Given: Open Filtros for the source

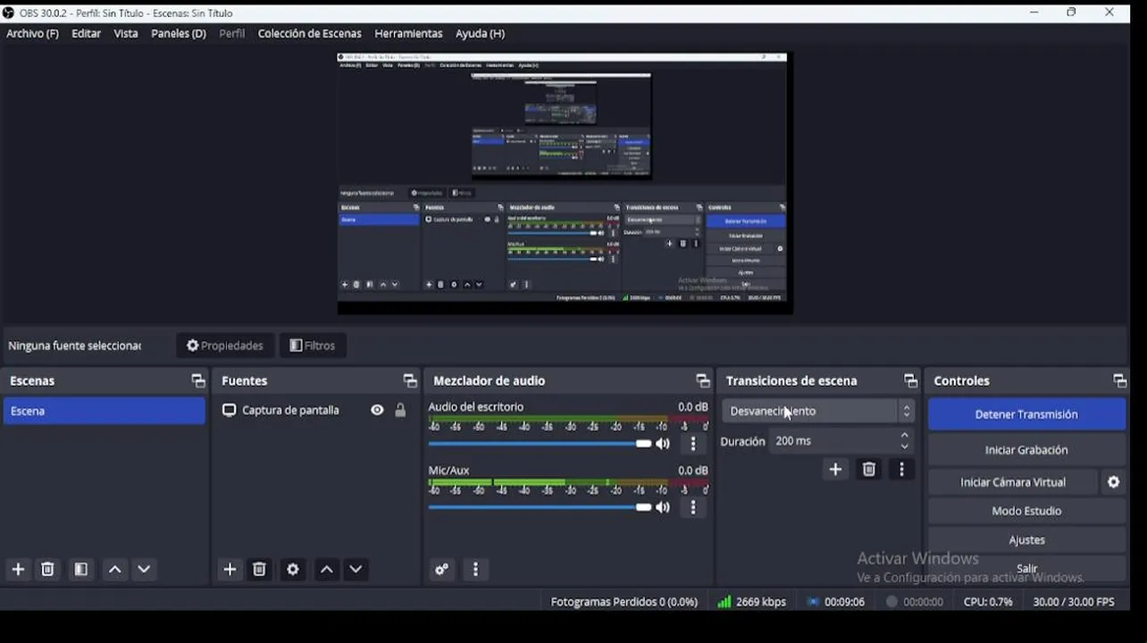Looking at the screenshot, I should 313,346.
